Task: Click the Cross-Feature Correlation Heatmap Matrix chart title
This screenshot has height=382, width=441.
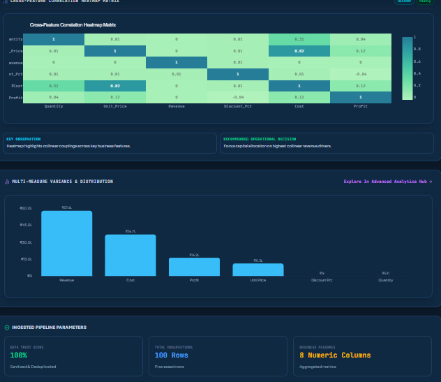Action: pyautogui.click(x=73, y=24)
